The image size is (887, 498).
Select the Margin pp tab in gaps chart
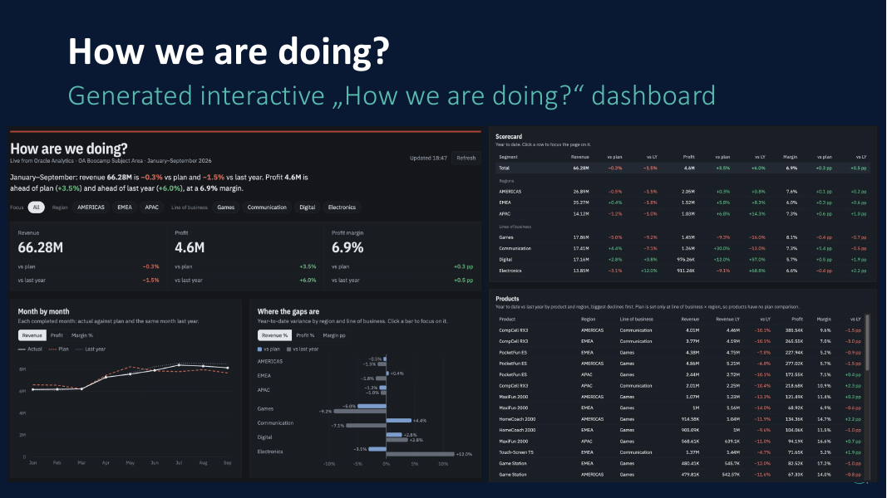coord(333,335)
